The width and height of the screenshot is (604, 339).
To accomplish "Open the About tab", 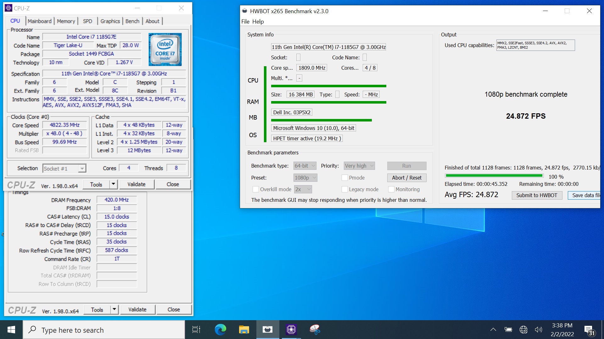I will click(153, 21).
